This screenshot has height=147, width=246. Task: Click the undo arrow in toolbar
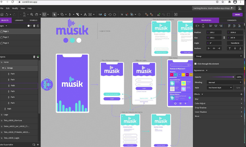7,15
